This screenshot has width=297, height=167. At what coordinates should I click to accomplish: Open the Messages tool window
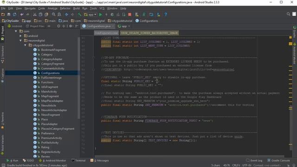pyautogui.click(x=100, y=161)
